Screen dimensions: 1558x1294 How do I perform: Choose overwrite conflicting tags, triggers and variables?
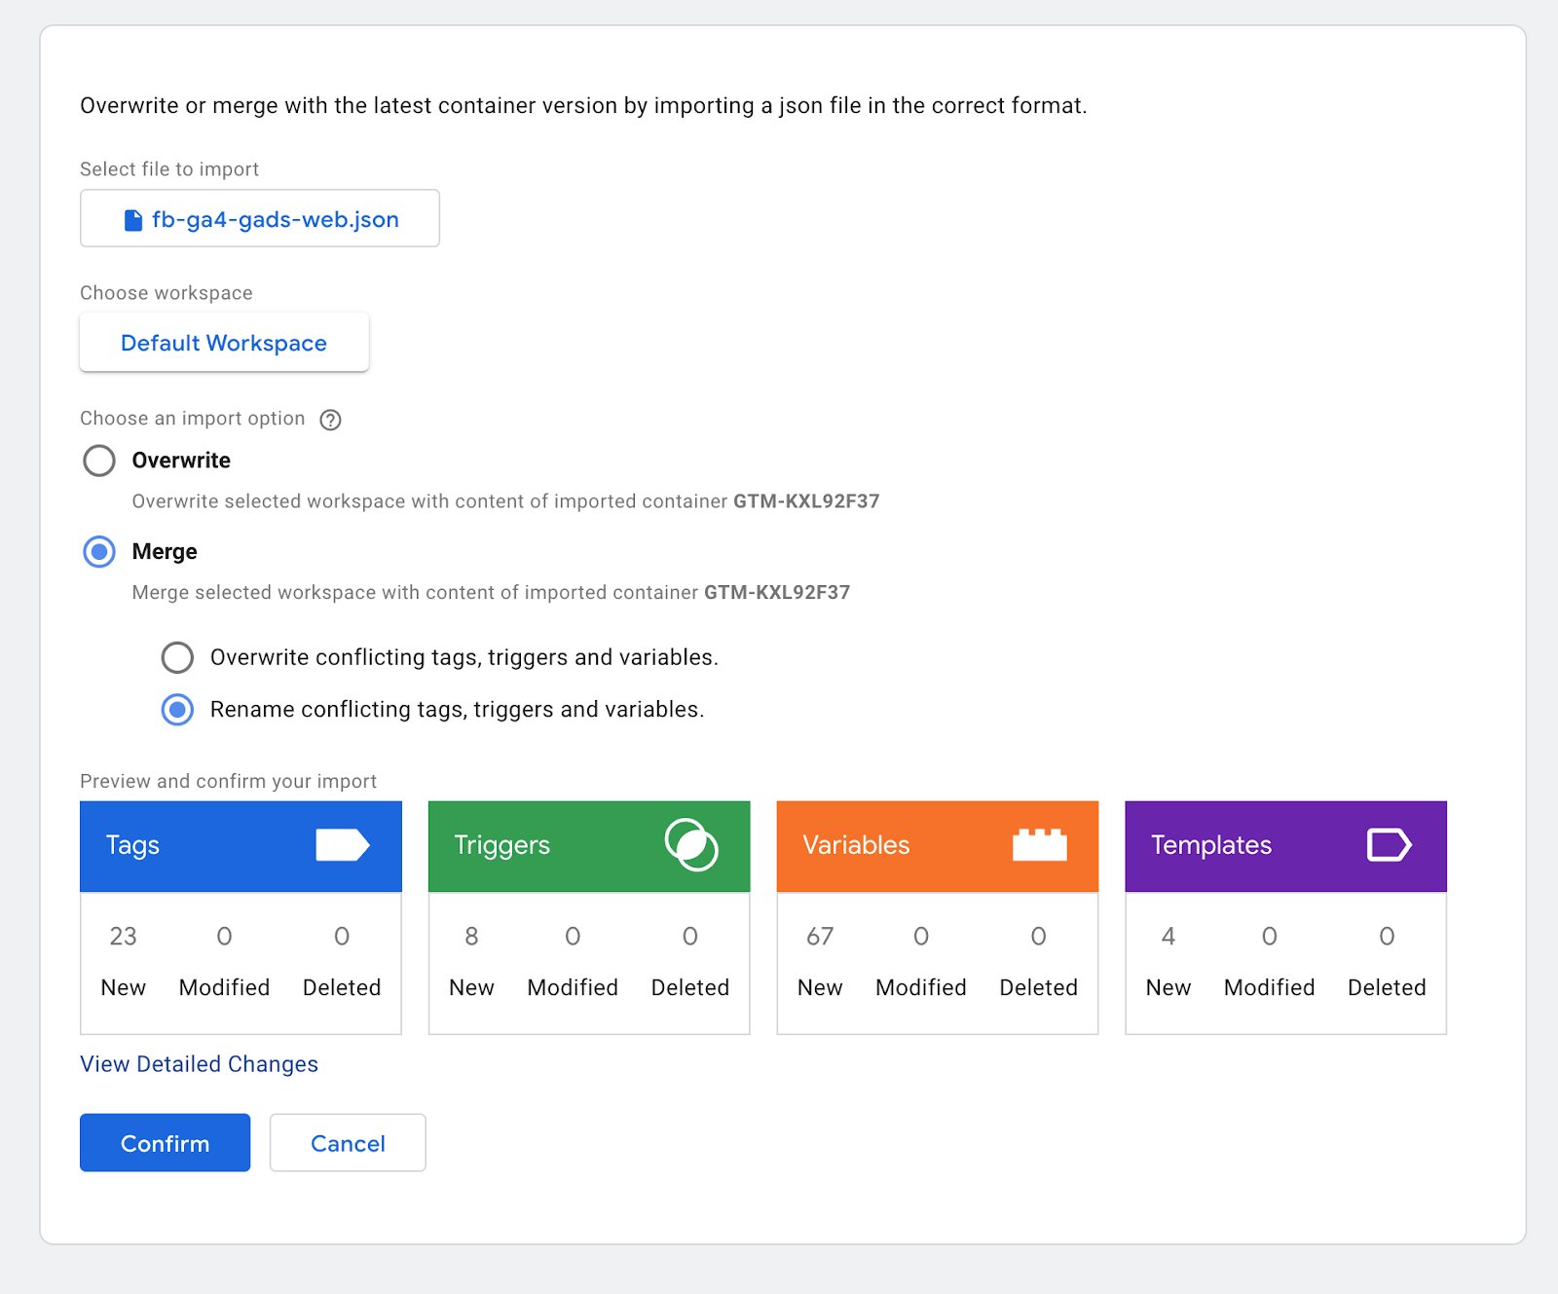point(176,657)
